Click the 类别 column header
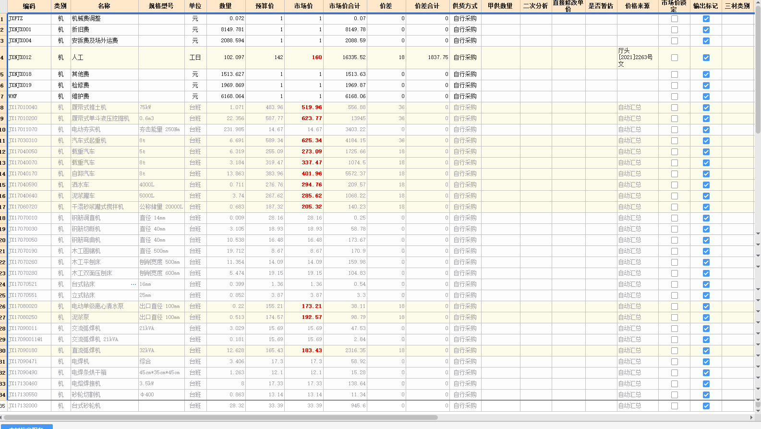Screen dimensions: 761x429 click(60, 6)
